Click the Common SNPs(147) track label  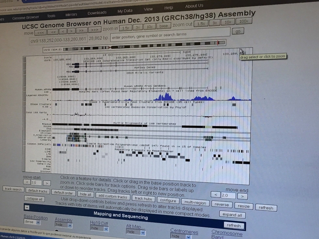coord(39,144)
